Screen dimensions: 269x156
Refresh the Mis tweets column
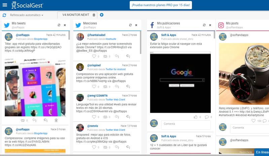(x=59, y=25)
